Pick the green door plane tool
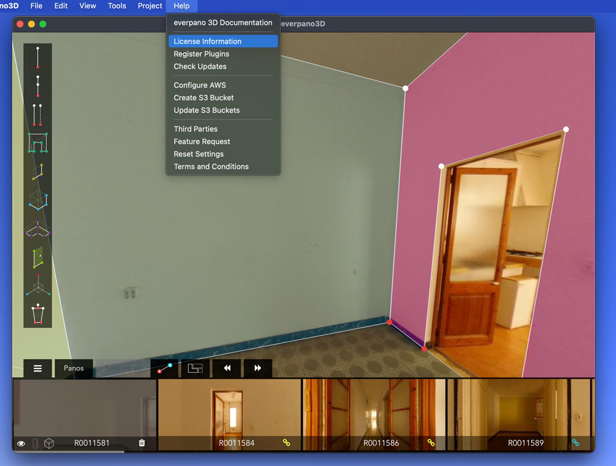 [38, 257]
